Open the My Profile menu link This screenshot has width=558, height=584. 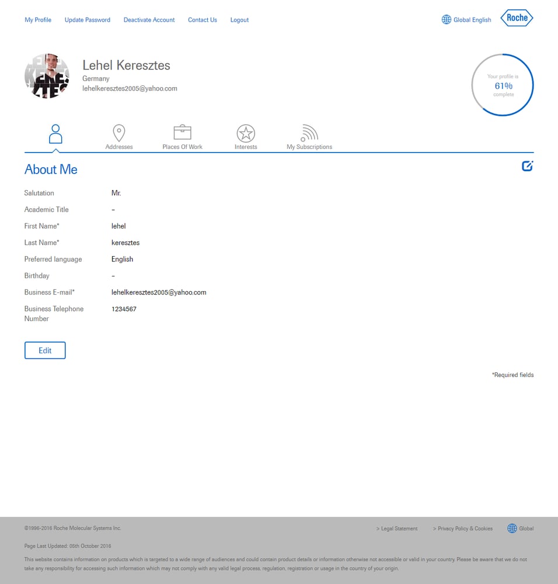tap(38, 20)
